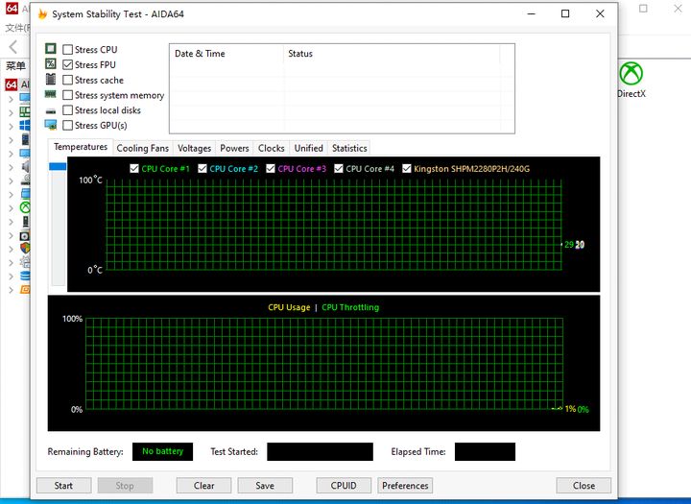Screen dimensions: 691x504
Task: Click the Stress GPU(s) monitor icon
Action: click(51, 125)
